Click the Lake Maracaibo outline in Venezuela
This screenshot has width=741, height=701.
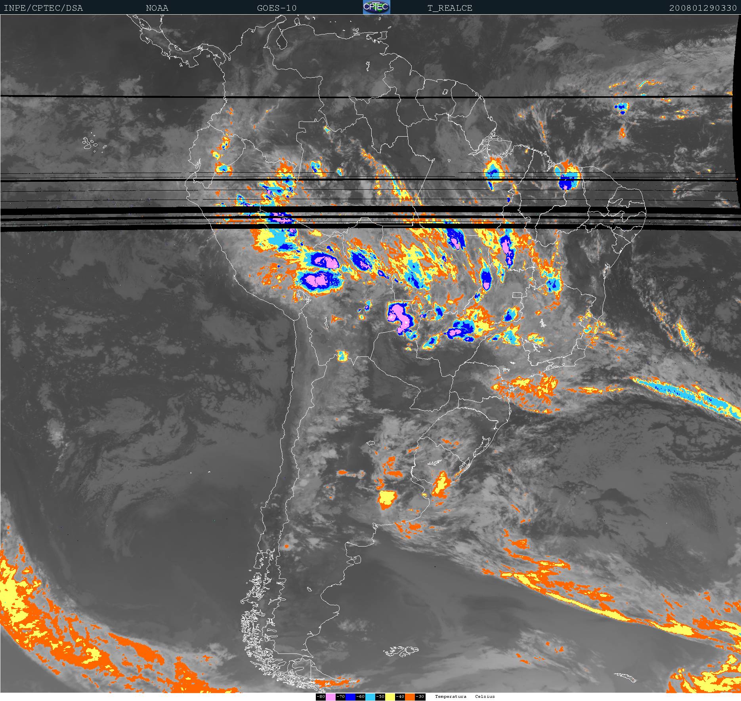tap(282, 40)
